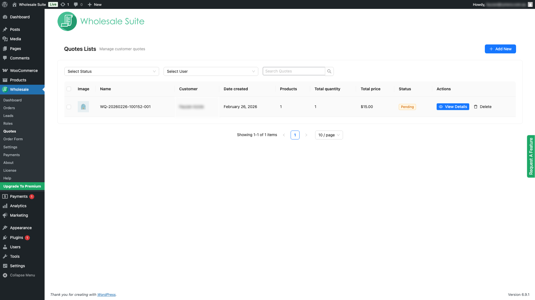Viewport: 535px width, 300px height.
Task: View Details for the pending quote
Action: point(453,107)
